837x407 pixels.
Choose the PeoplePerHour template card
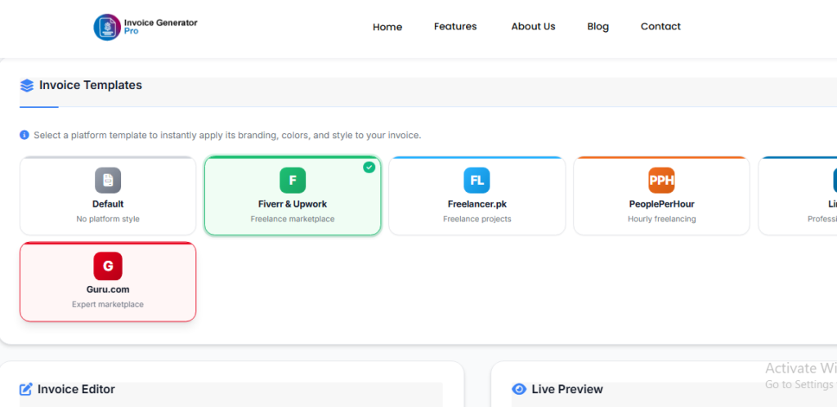pyautogui.click(x=661, y=196)
